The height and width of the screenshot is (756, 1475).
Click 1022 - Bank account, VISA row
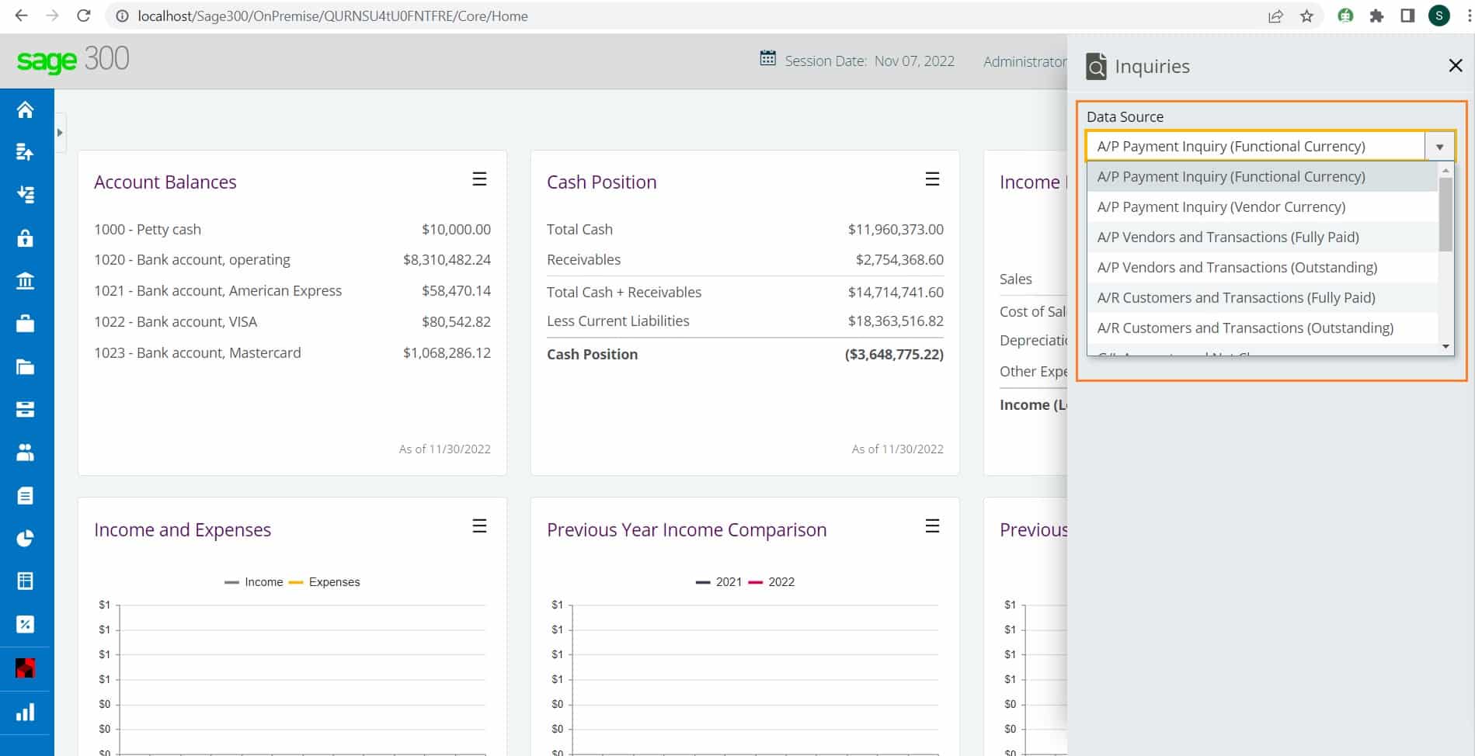292,322
